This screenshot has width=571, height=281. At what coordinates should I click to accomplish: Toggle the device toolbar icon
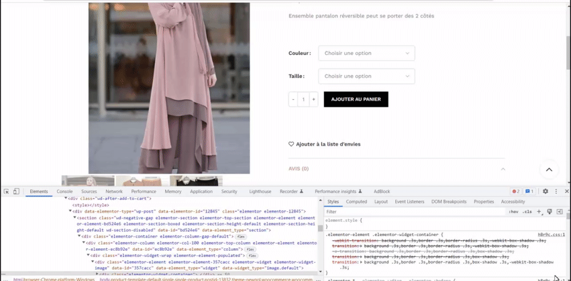(16, 191)
